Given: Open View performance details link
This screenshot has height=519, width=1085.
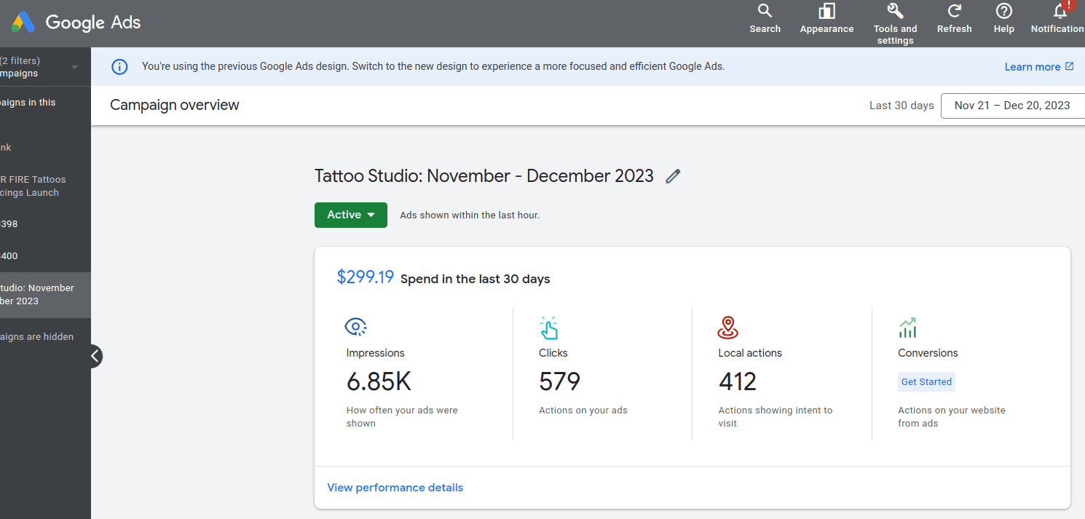Looking at the screenshot, I should (x=395, y=488).
